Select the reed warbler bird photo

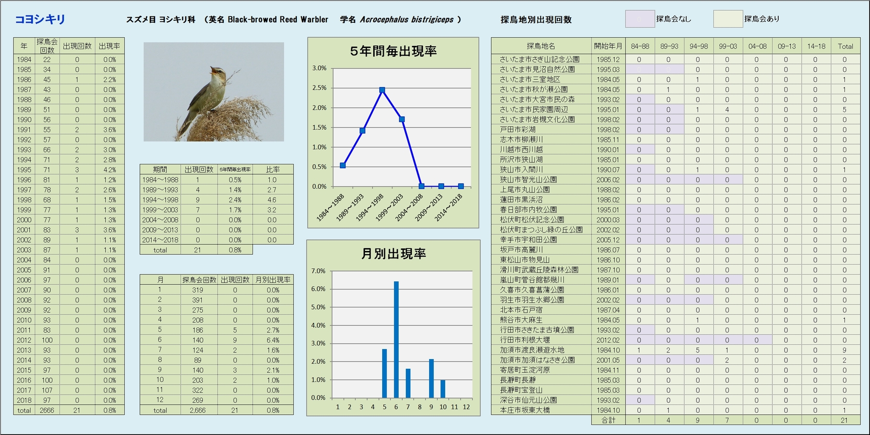click(214, 92)
